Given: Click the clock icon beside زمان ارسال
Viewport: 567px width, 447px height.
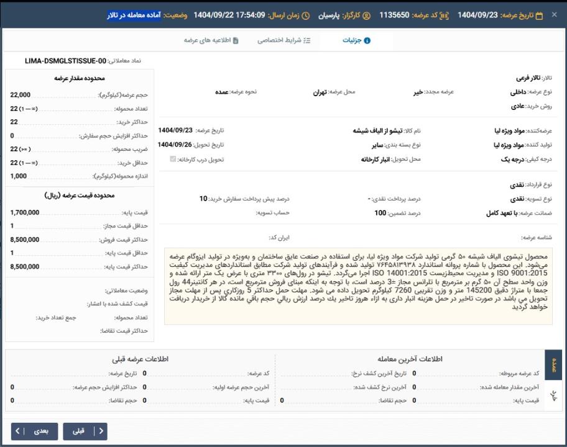Looking at the screenshot, I should pos(306,15).
